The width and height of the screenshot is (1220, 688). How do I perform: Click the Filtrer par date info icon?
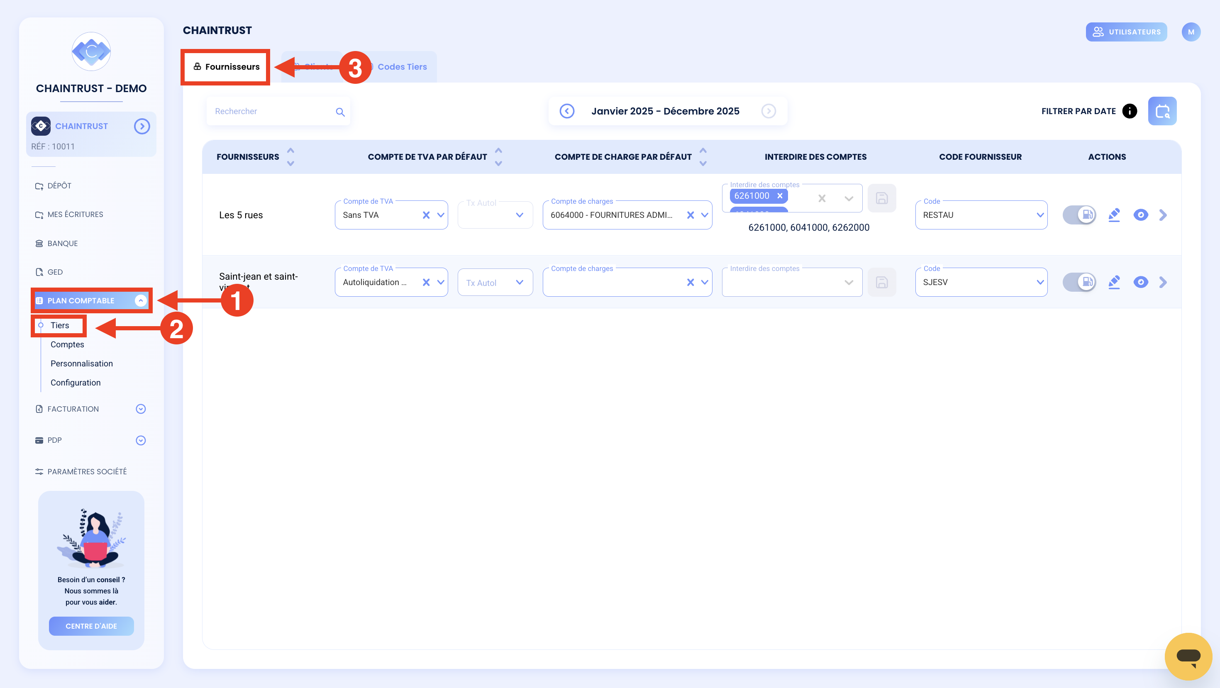1129,111
